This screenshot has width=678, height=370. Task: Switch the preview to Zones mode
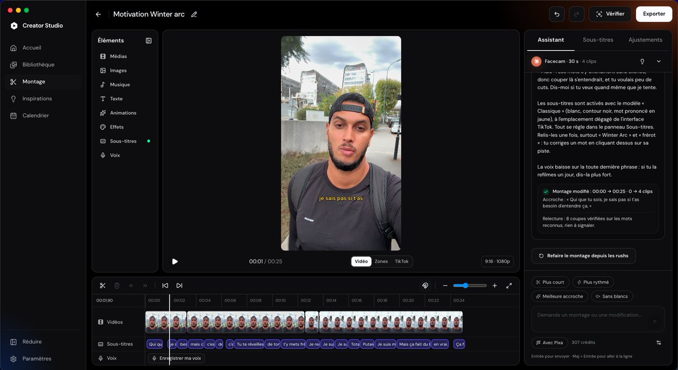click(x=381, y=261)
